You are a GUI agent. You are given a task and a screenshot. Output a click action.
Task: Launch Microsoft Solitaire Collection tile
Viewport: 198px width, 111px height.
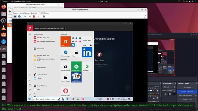pos(76,77)
